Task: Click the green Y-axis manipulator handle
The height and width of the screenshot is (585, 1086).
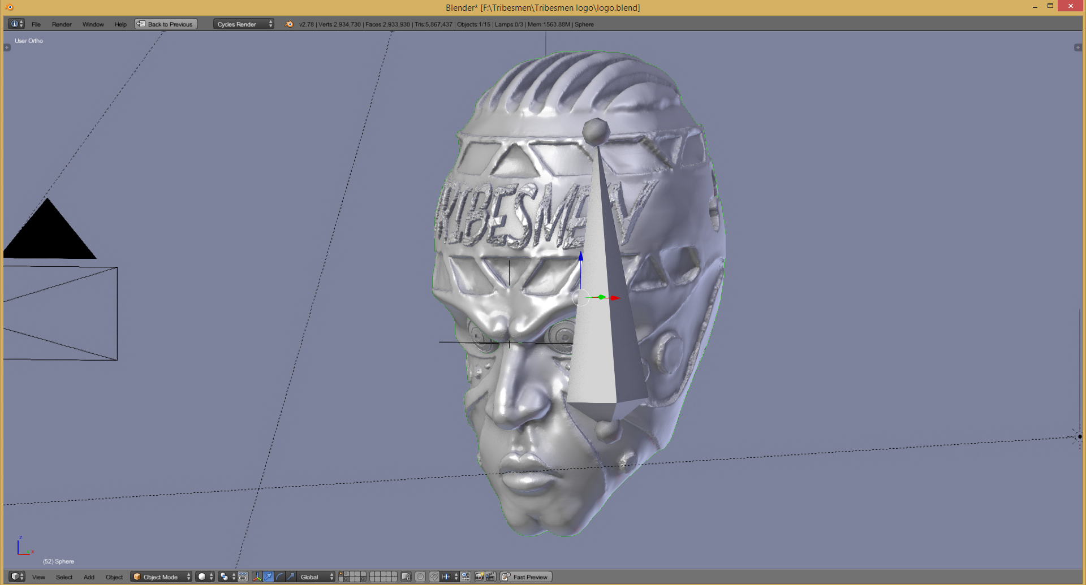Action: (x=601, y=297)
